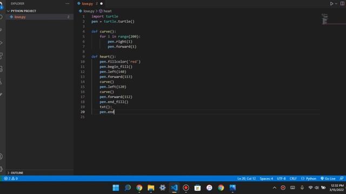Click Ln 20, Col 12 indicator
The width and height of the screenshot is (346, 194).
[x=247, y=178]
